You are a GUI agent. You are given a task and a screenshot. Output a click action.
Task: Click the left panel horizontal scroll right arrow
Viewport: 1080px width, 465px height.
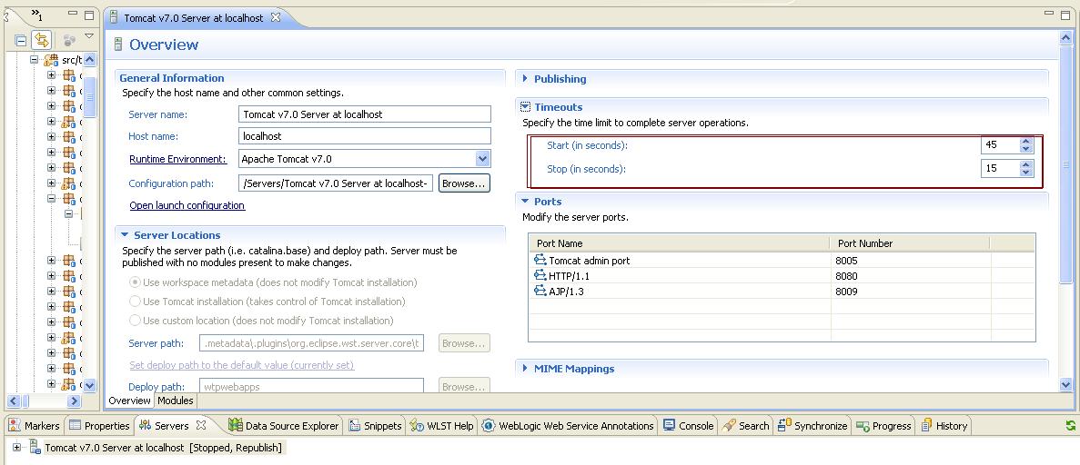74,401
